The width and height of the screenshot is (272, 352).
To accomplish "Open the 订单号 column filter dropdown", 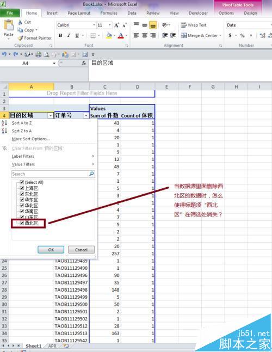I will point(86,116).
